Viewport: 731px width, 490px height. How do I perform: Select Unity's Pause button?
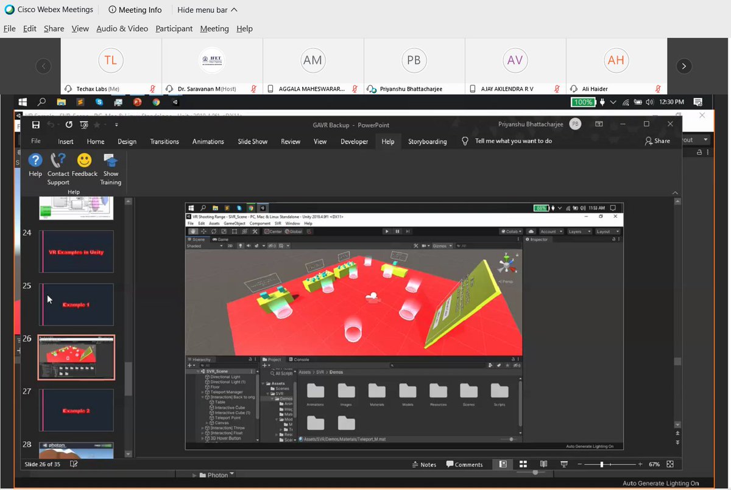click(397, 230)
